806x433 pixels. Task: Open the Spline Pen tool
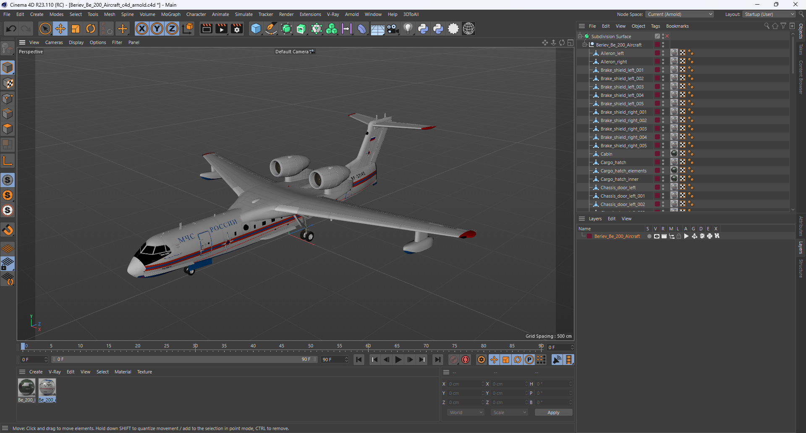271,29
